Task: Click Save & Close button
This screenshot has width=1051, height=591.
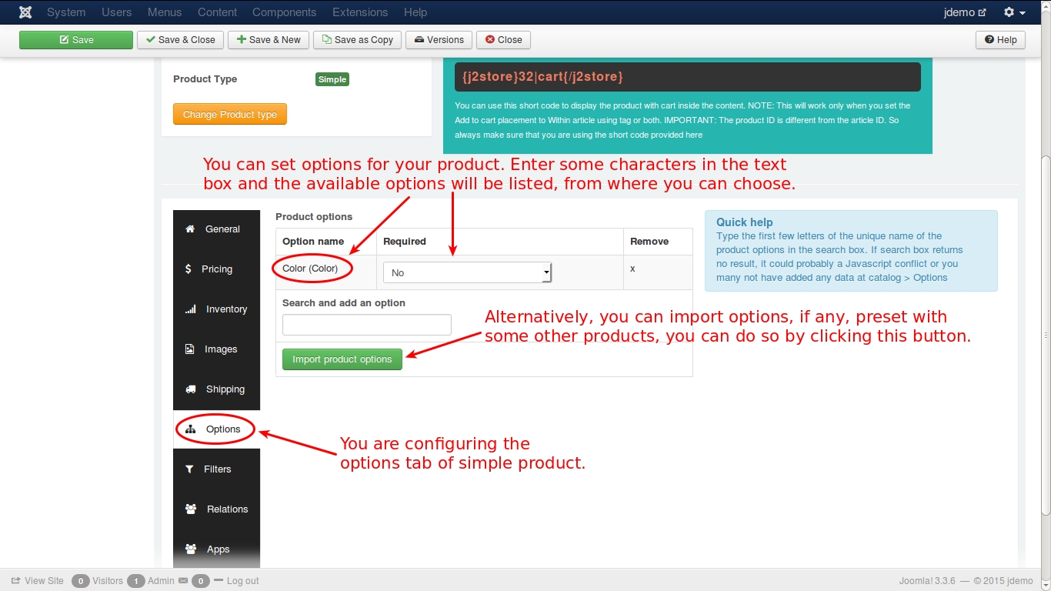Action: coord(180,40)
